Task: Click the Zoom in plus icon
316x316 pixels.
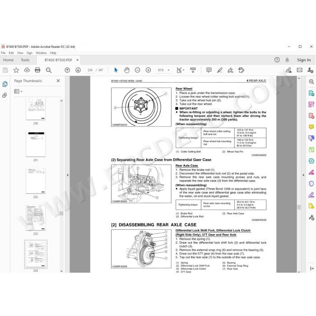Action: [149, 70]
